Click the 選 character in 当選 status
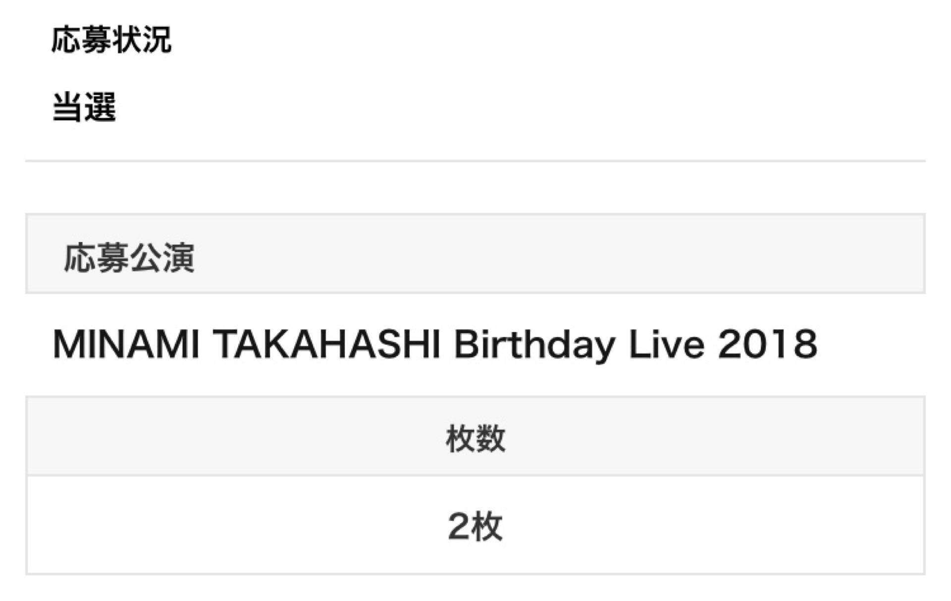This screenshot has height=601, width=951. (100, 107)
